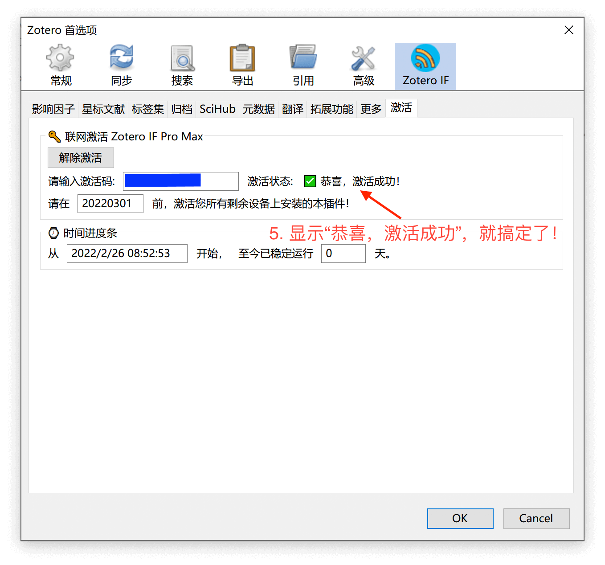Select the 激活 tab
Viewport: 605px width, 565px height.
point(401,108)
